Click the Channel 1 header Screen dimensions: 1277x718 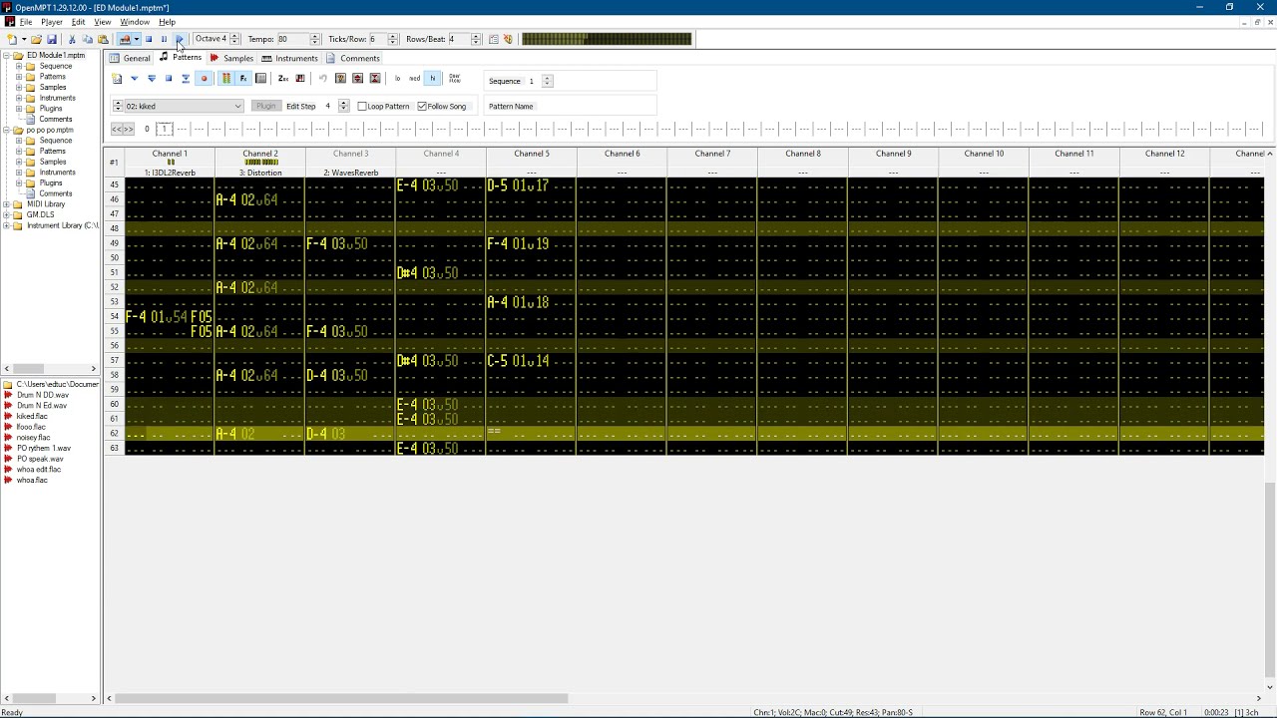[170, 154]
